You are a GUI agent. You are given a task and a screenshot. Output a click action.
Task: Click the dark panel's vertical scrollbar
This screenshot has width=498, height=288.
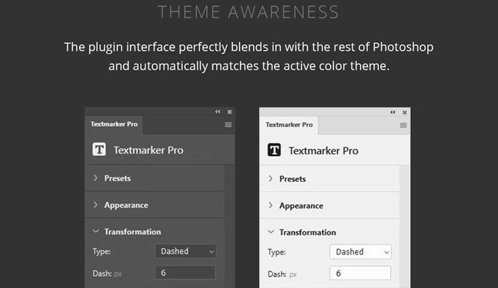click(x=229, y=226)
